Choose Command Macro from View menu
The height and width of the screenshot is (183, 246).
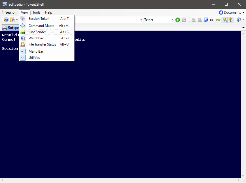[46, 26]
